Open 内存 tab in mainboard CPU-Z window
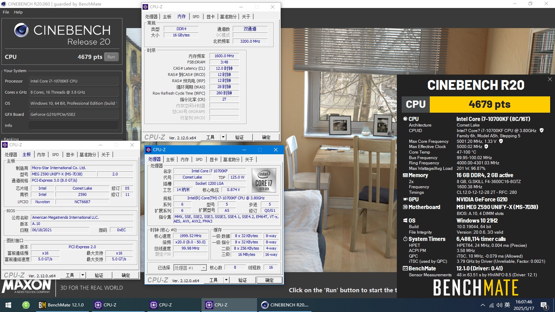 click(x=41, y=155)
